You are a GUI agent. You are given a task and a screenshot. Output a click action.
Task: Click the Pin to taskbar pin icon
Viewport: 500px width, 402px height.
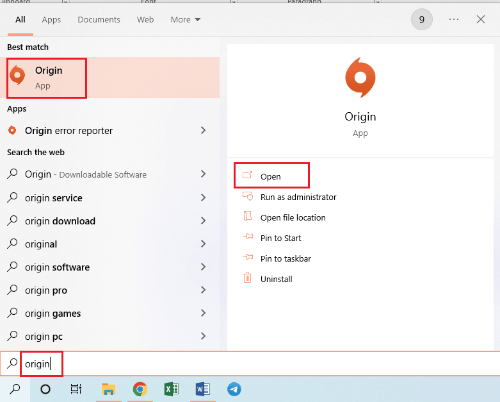coord(248,257)
